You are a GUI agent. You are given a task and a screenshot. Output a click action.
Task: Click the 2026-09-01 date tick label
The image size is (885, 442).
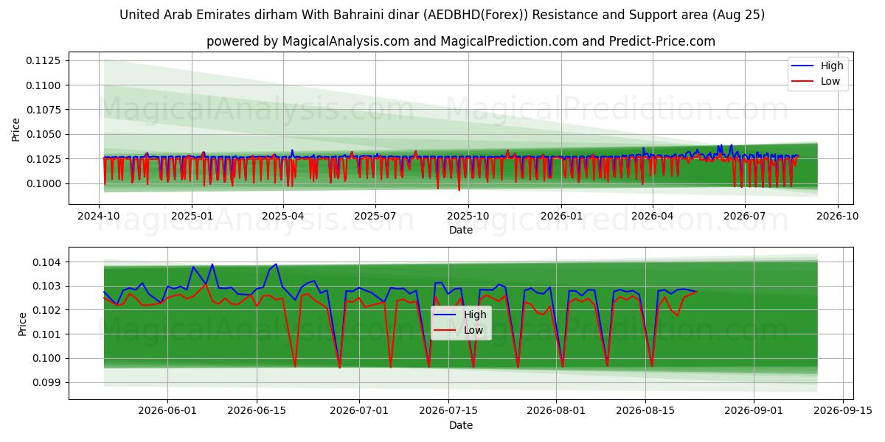coord(754,412)
